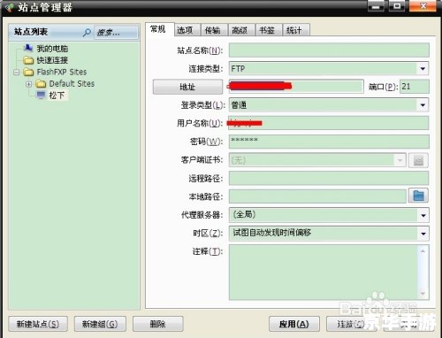Select 我的电脑 in site tree
The width and height of the screenshot is (442, 338).
click(x=52, y=49)
